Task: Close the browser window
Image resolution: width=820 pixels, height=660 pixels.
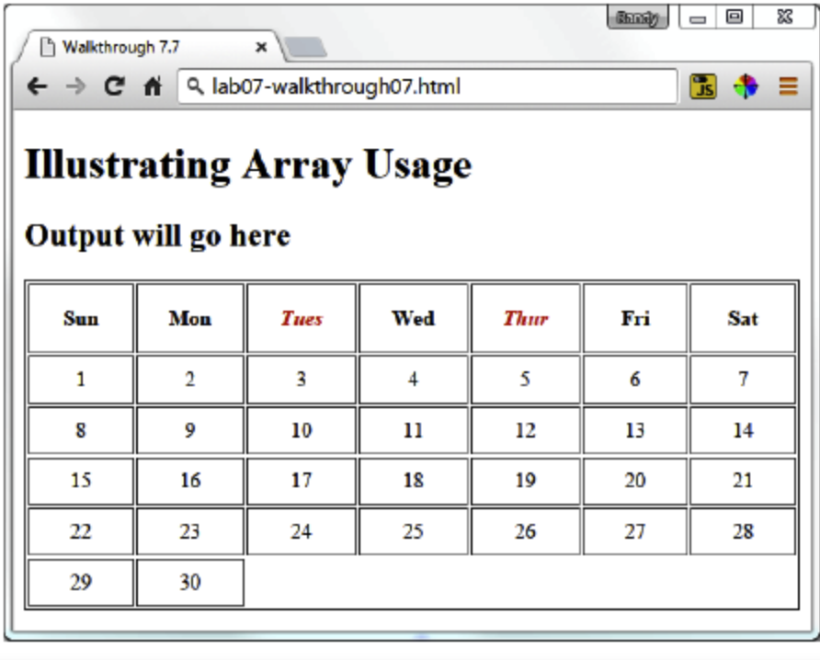Action: click(x=784, y=17)
